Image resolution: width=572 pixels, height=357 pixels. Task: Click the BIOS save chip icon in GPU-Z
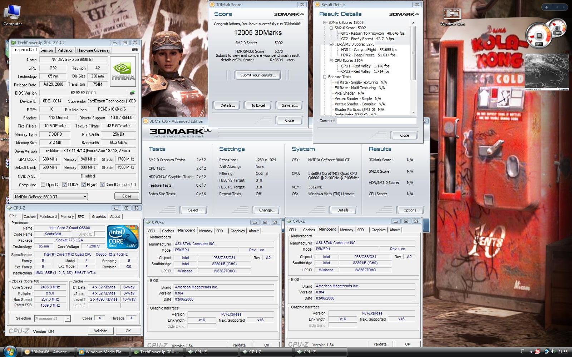pyautogui.click(x=132, y=93)
